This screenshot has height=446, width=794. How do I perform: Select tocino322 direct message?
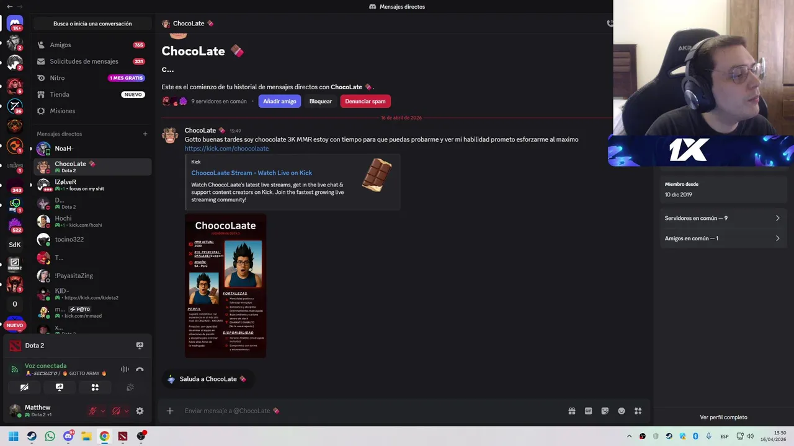coord(92,239)
